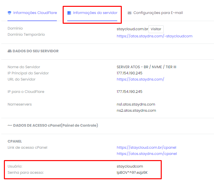The height and width of the screenshot is (189, 214).
Task: Open Configurações para E-mail tab
Action: (x=155, y=13)
